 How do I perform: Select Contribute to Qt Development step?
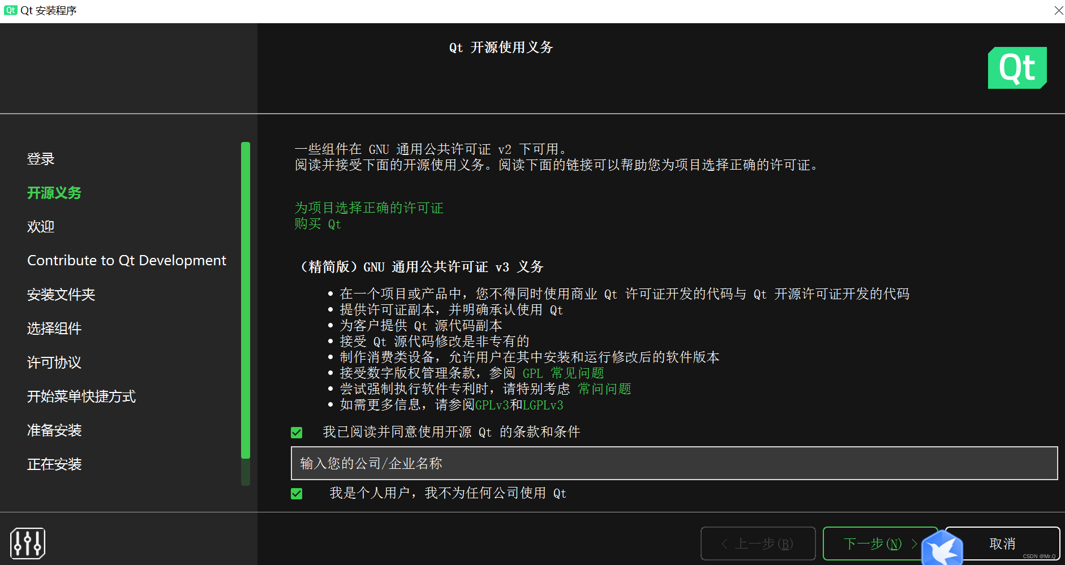tap(127, 261)
